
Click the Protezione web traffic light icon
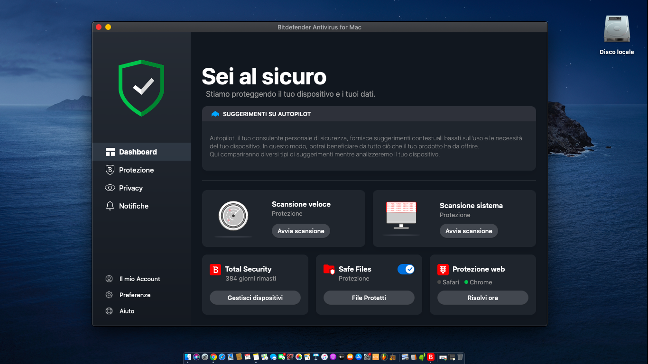point(443,270)
